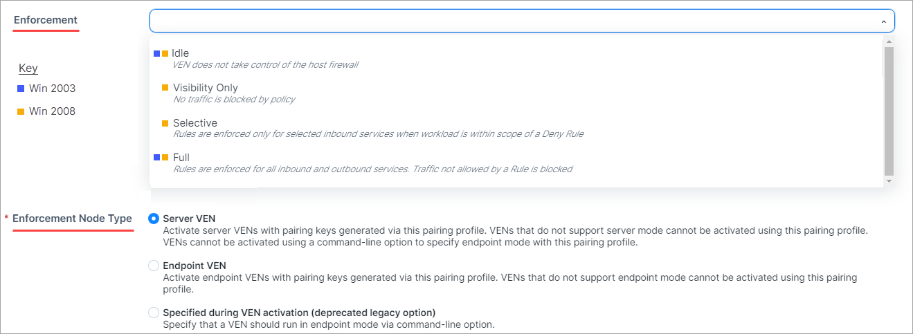Click the orange square icon beside Full

click(165, 158)
